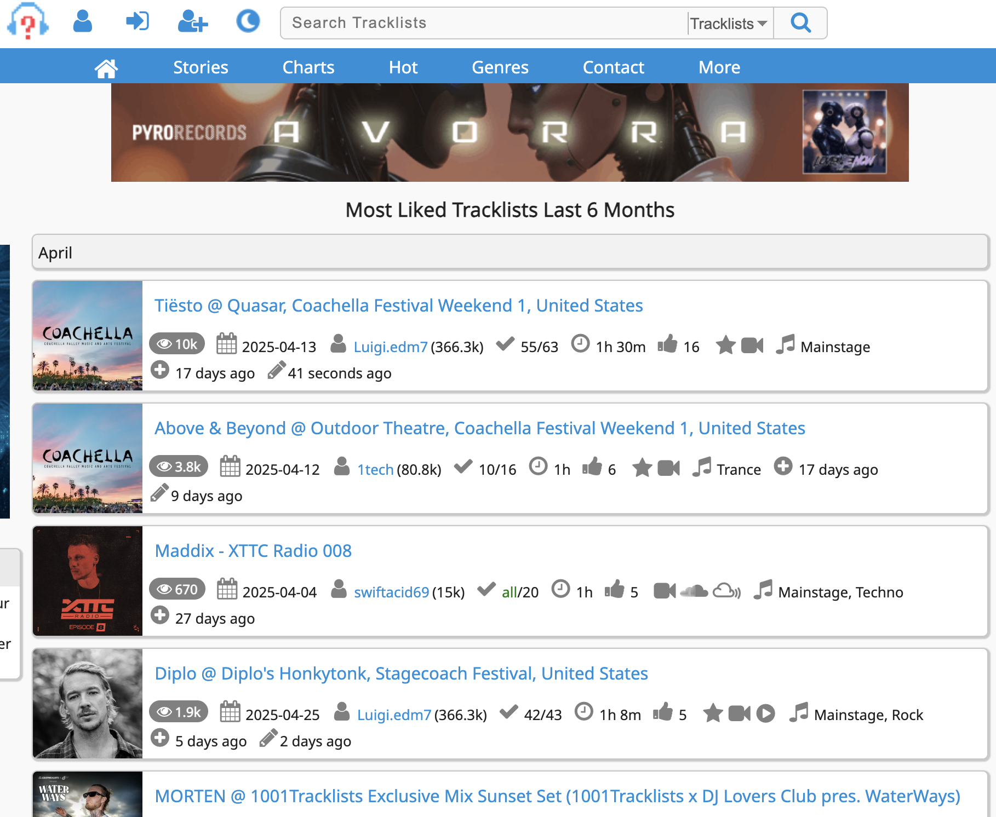
Task: Open the user profile icon
Action: 83,22
